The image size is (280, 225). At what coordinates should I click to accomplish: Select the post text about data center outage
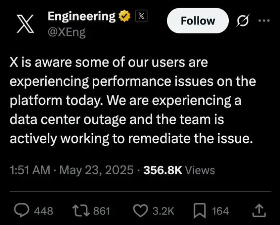point(133,100)
